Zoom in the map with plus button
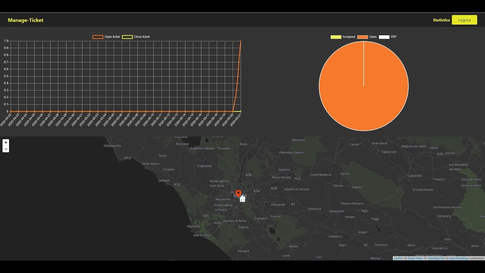 pyautogui.click(x=6, y=143)
